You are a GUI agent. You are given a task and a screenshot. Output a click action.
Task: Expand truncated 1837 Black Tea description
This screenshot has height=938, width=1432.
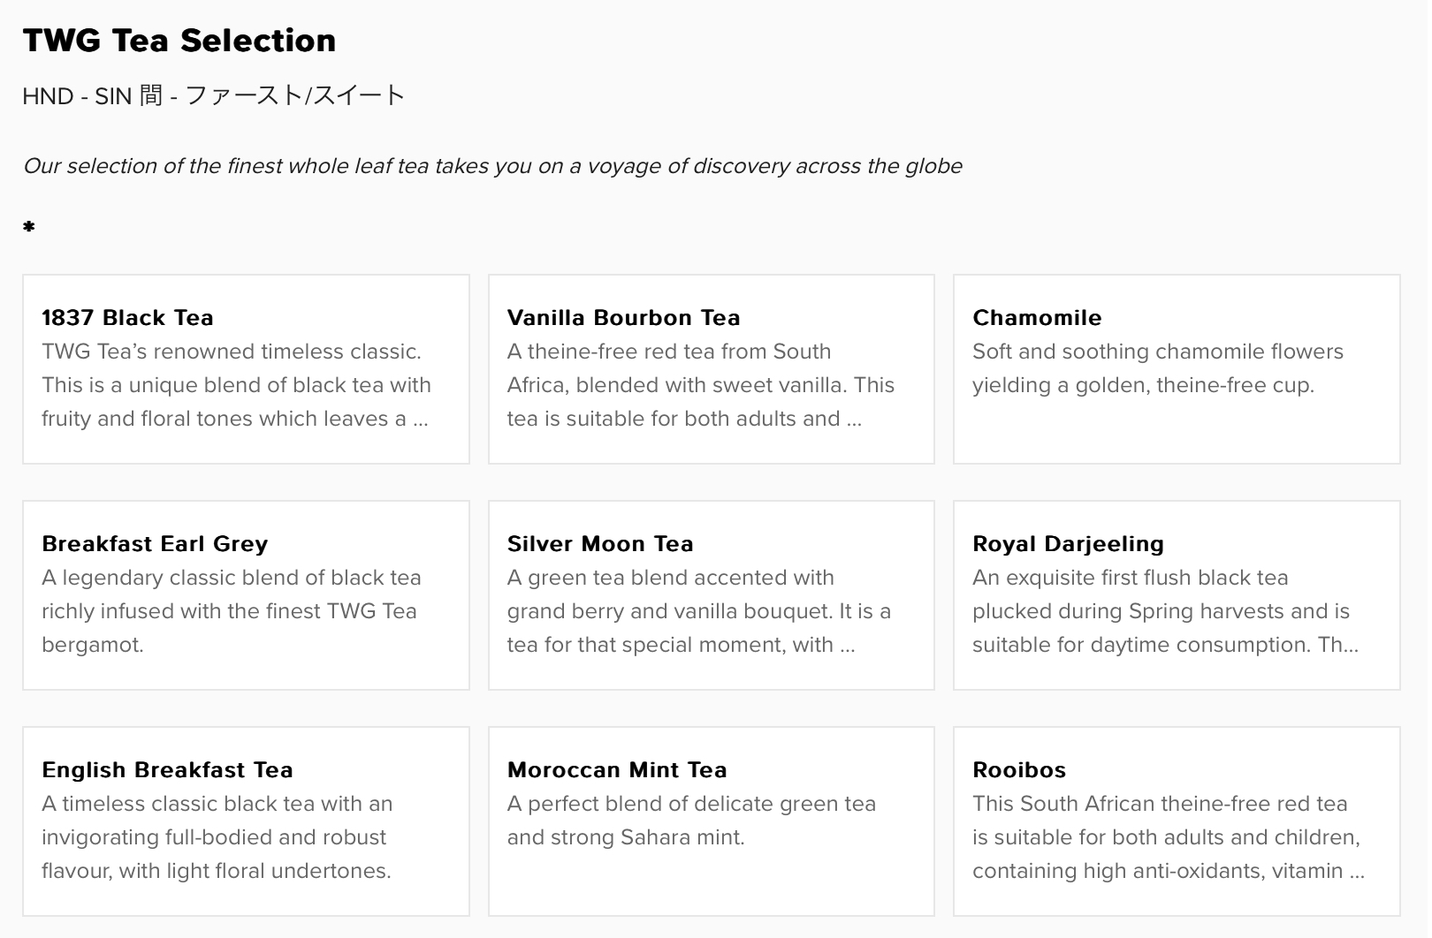click(x=235, y=385)
